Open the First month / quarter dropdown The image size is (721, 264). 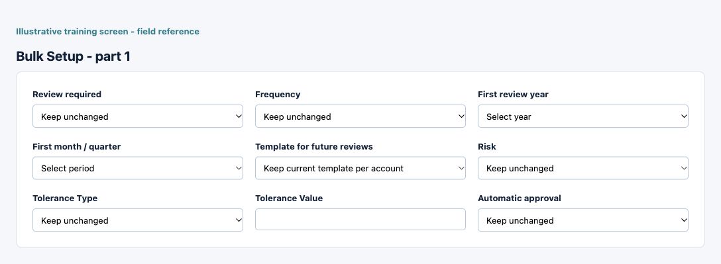[x=137, y=168]
